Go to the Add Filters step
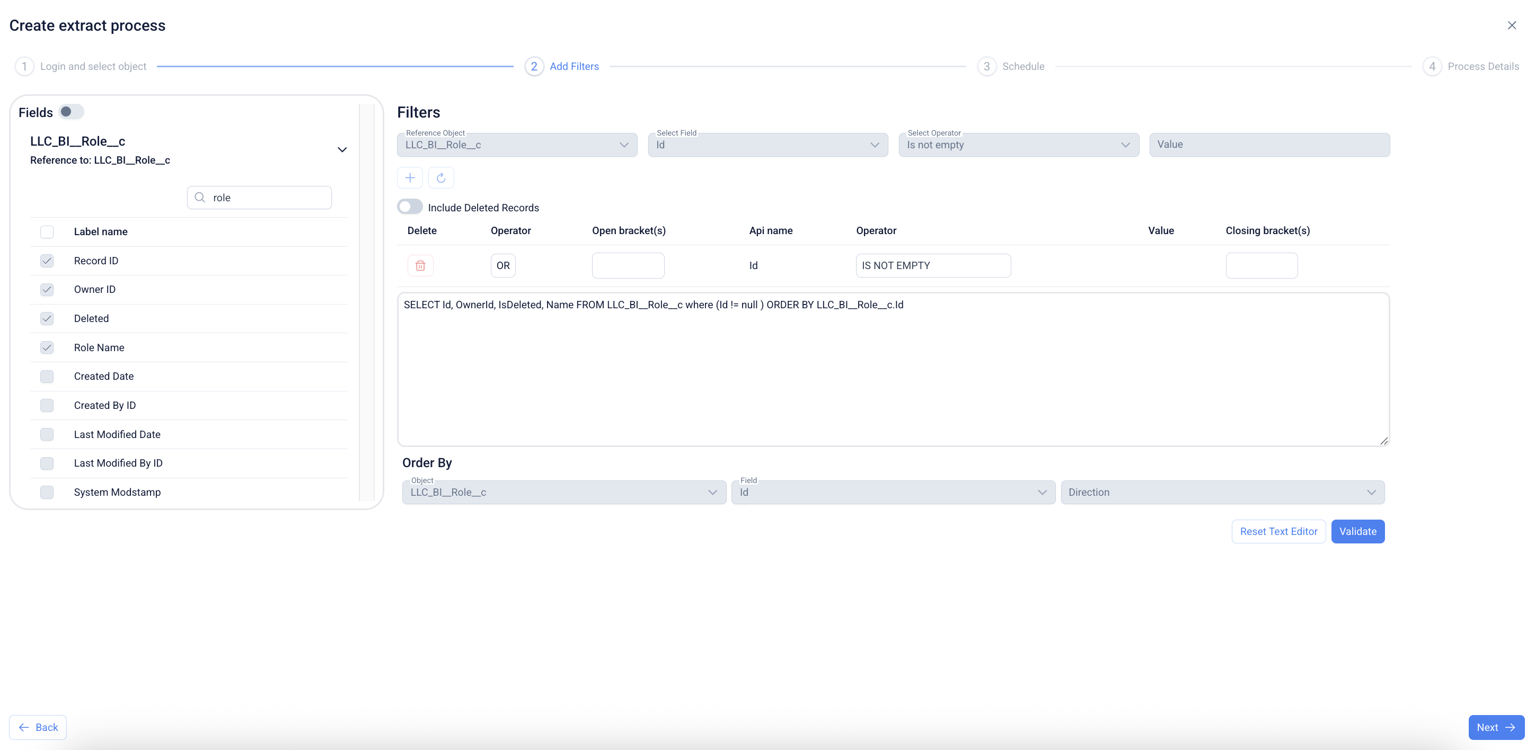This screenshot has height=750, width=1535. pos(574,66)
